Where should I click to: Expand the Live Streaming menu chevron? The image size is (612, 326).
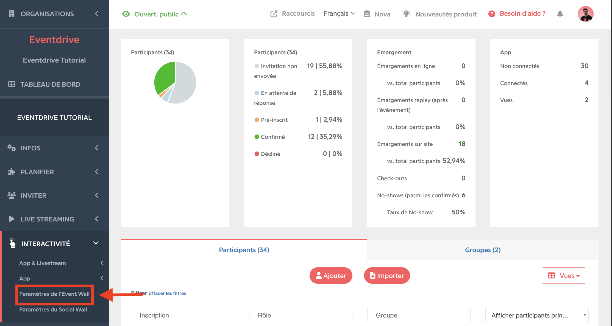tap(97, 219)
